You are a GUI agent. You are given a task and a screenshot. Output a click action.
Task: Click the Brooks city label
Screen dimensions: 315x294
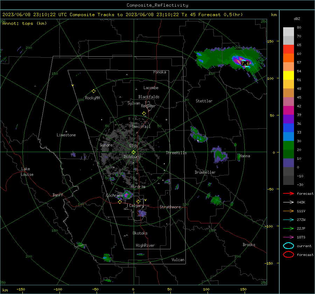click(x=249, y=245)
